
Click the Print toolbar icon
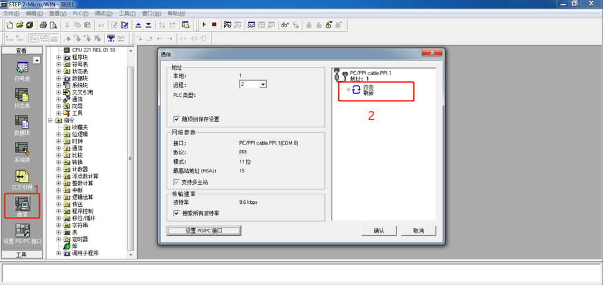tap(43, 25)
